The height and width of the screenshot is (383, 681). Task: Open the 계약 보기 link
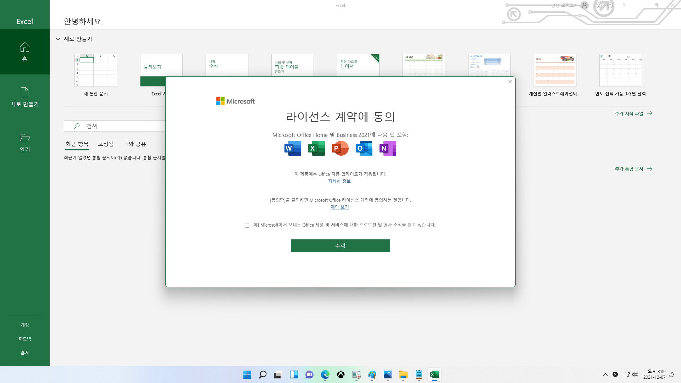[x=339, y=207]
